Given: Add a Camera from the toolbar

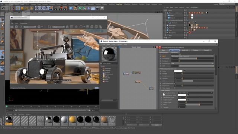Looking at the screenshot, I should 97,8.
